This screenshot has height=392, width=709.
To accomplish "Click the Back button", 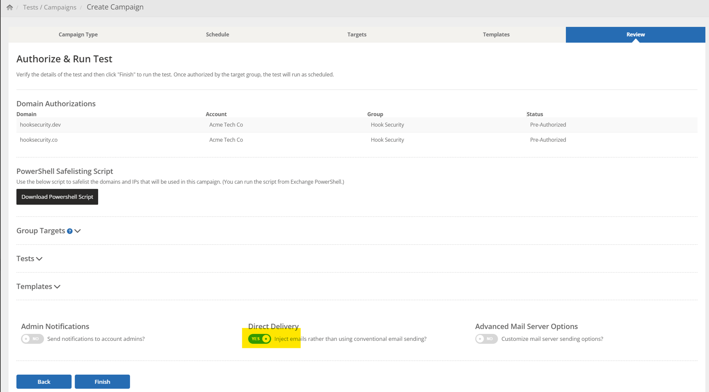I will tap(44, 381).
